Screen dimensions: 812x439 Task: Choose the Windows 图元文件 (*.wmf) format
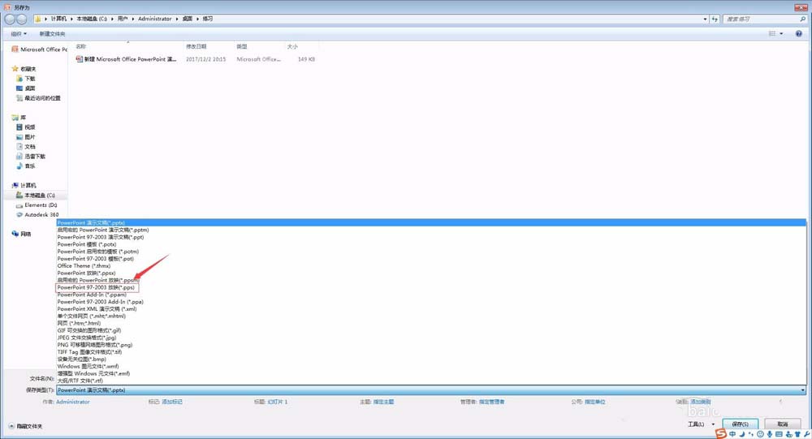431,366
